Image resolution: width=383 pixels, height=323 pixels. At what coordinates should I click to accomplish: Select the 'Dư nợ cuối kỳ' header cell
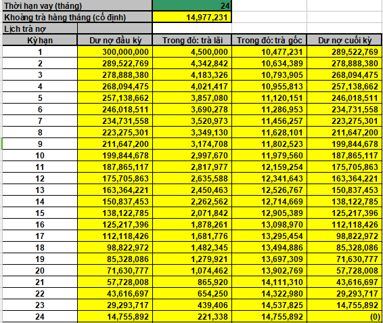pyautogui.click(x=344, y=40)
